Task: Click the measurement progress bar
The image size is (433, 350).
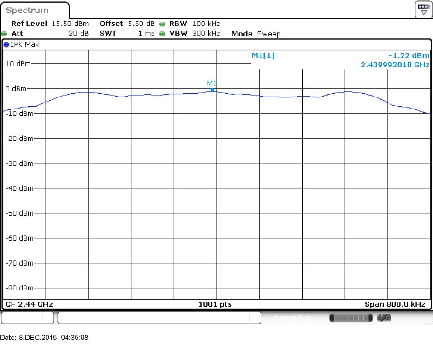Action: pos(351,318)
